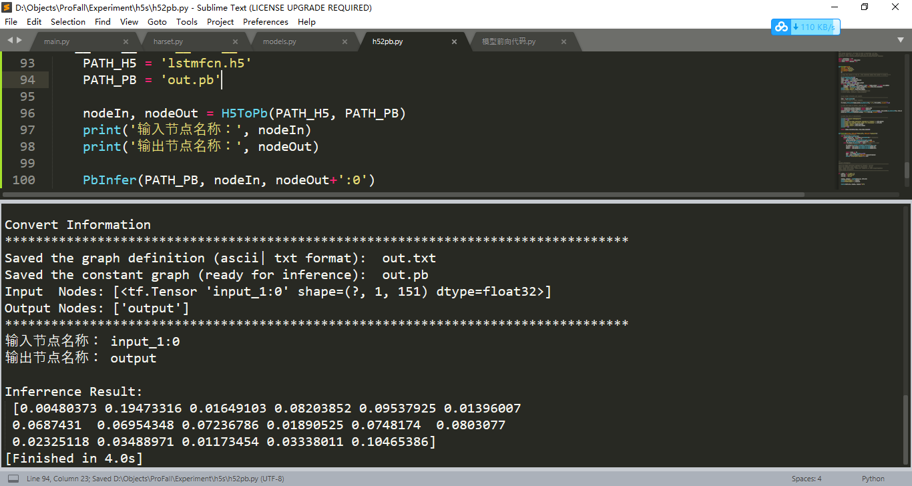Close the models.py tab

point(345,41)
